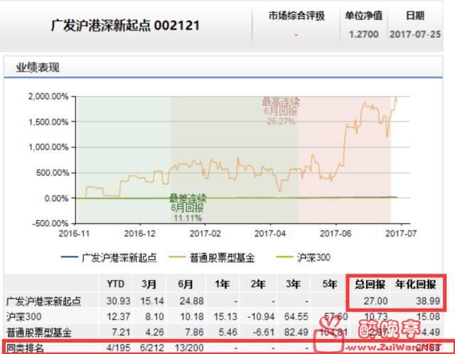Click the 沪深300 6-month value 10.18
The image size is (455, 354).
pyautogui.click(x=192, y=316)
